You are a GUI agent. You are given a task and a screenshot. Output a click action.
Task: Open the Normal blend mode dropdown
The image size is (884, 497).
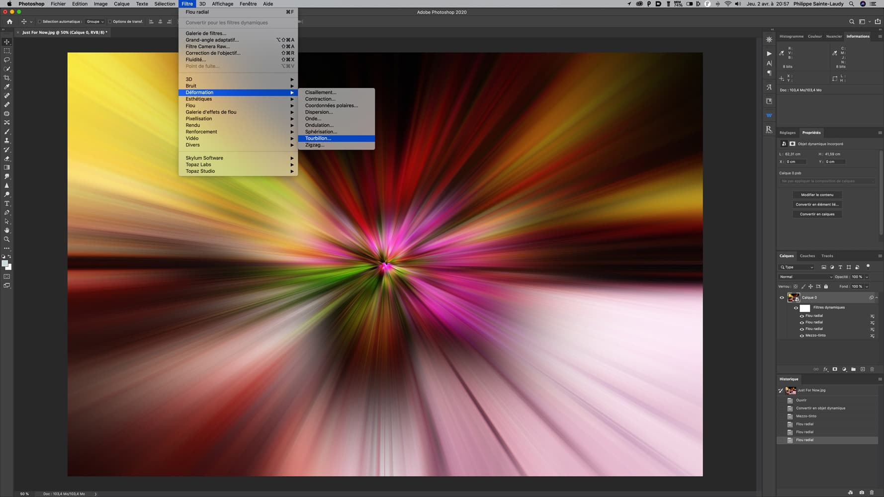pyautogui.click(x=805, y=277)
